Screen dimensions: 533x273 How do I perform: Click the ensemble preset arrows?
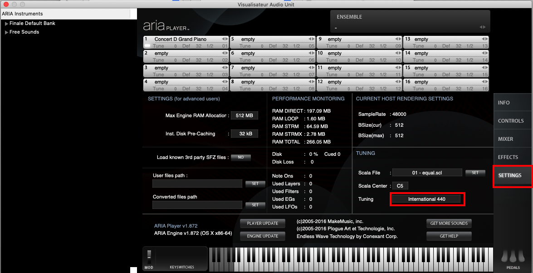click(x=482, y=27)
